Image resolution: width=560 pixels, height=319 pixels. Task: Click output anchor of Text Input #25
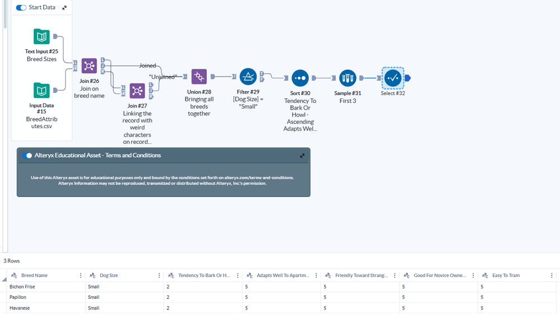pos(55,36)
